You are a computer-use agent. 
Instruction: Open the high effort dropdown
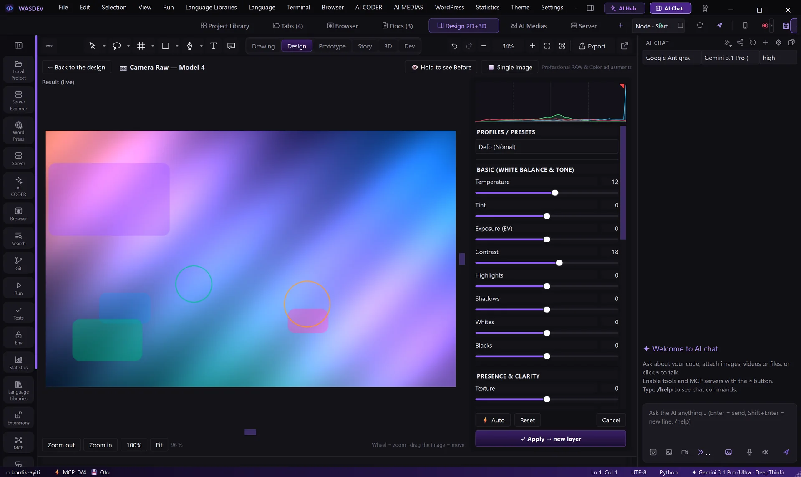[x=778, y=58]
